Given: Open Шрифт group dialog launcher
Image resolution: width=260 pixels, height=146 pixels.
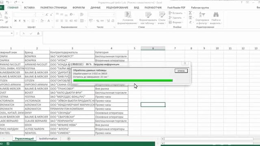Looking at the screenshot, I should click(53, 27).
